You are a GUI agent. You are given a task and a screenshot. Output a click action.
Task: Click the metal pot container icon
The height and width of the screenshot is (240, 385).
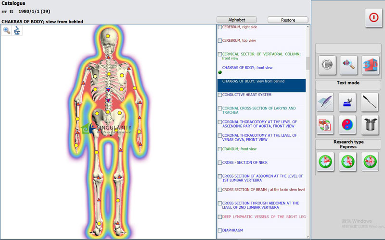(x=370, y=125)
